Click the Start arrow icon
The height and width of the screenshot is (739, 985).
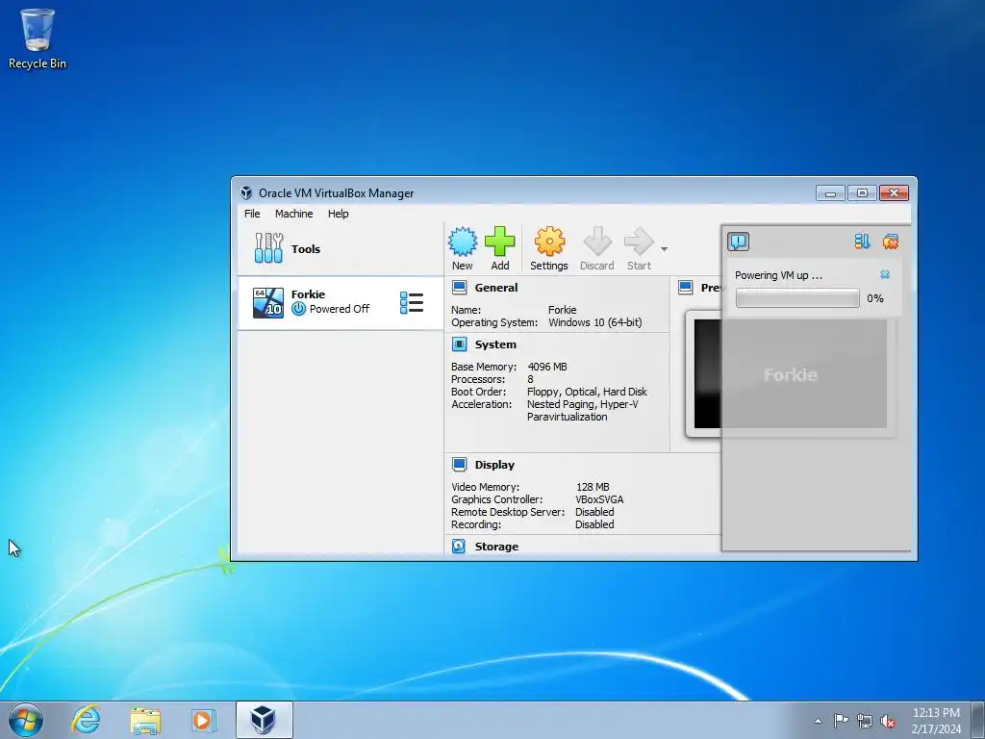click(x=639, y=242)
